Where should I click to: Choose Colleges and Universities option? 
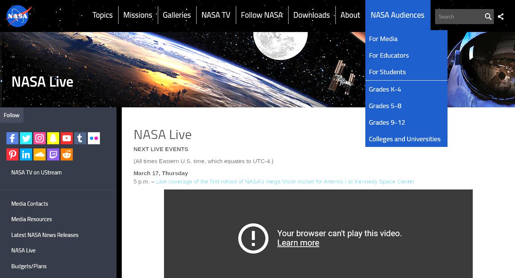pyautogui.click(x=406, y=139)
